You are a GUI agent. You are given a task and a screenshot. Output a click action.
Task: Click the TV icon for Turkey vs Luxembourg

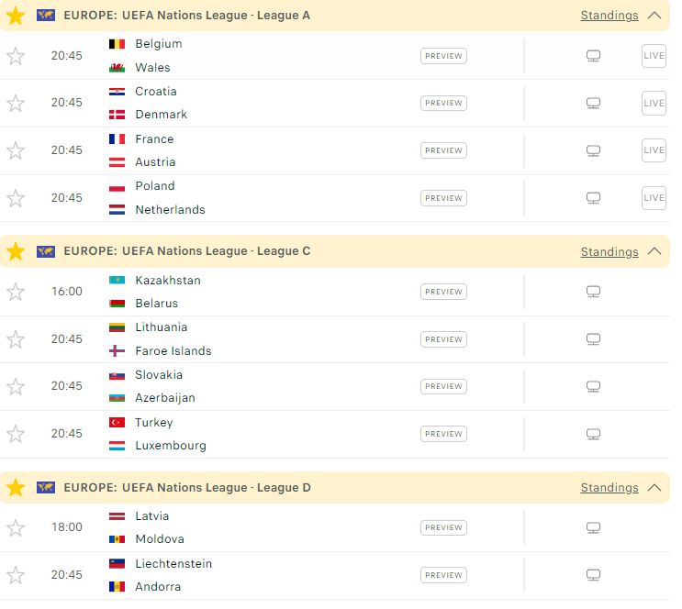click(593, 434)
